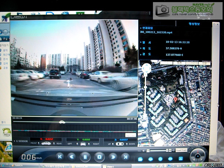
Task: Click the car marker on playback timeline
Action: [x=62, y=122]
